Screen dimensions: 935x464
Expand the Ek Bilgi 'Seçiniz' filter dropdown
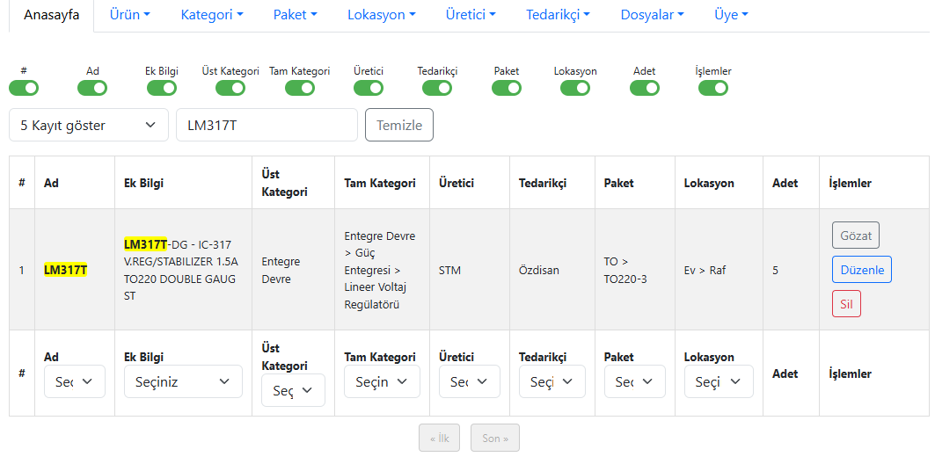182,381
